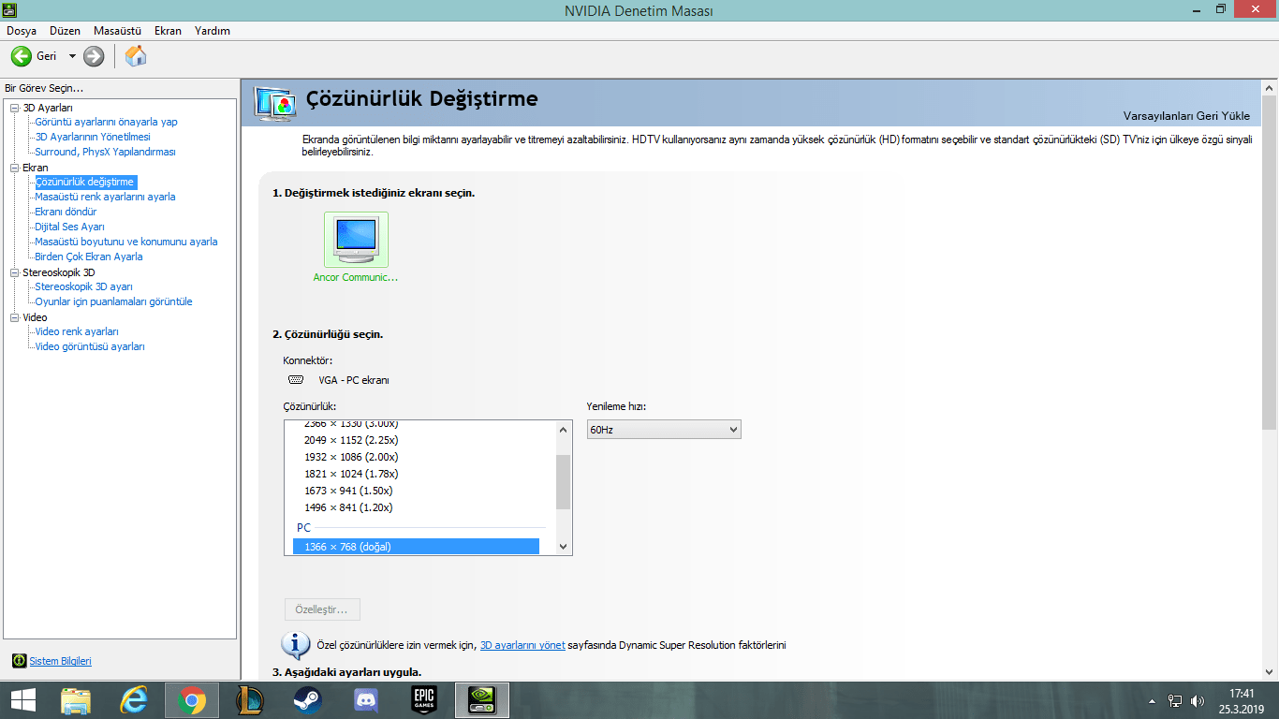Click main panel scroll up arrow
The height and width of the screenshot is (719, 1279).
1271,87
